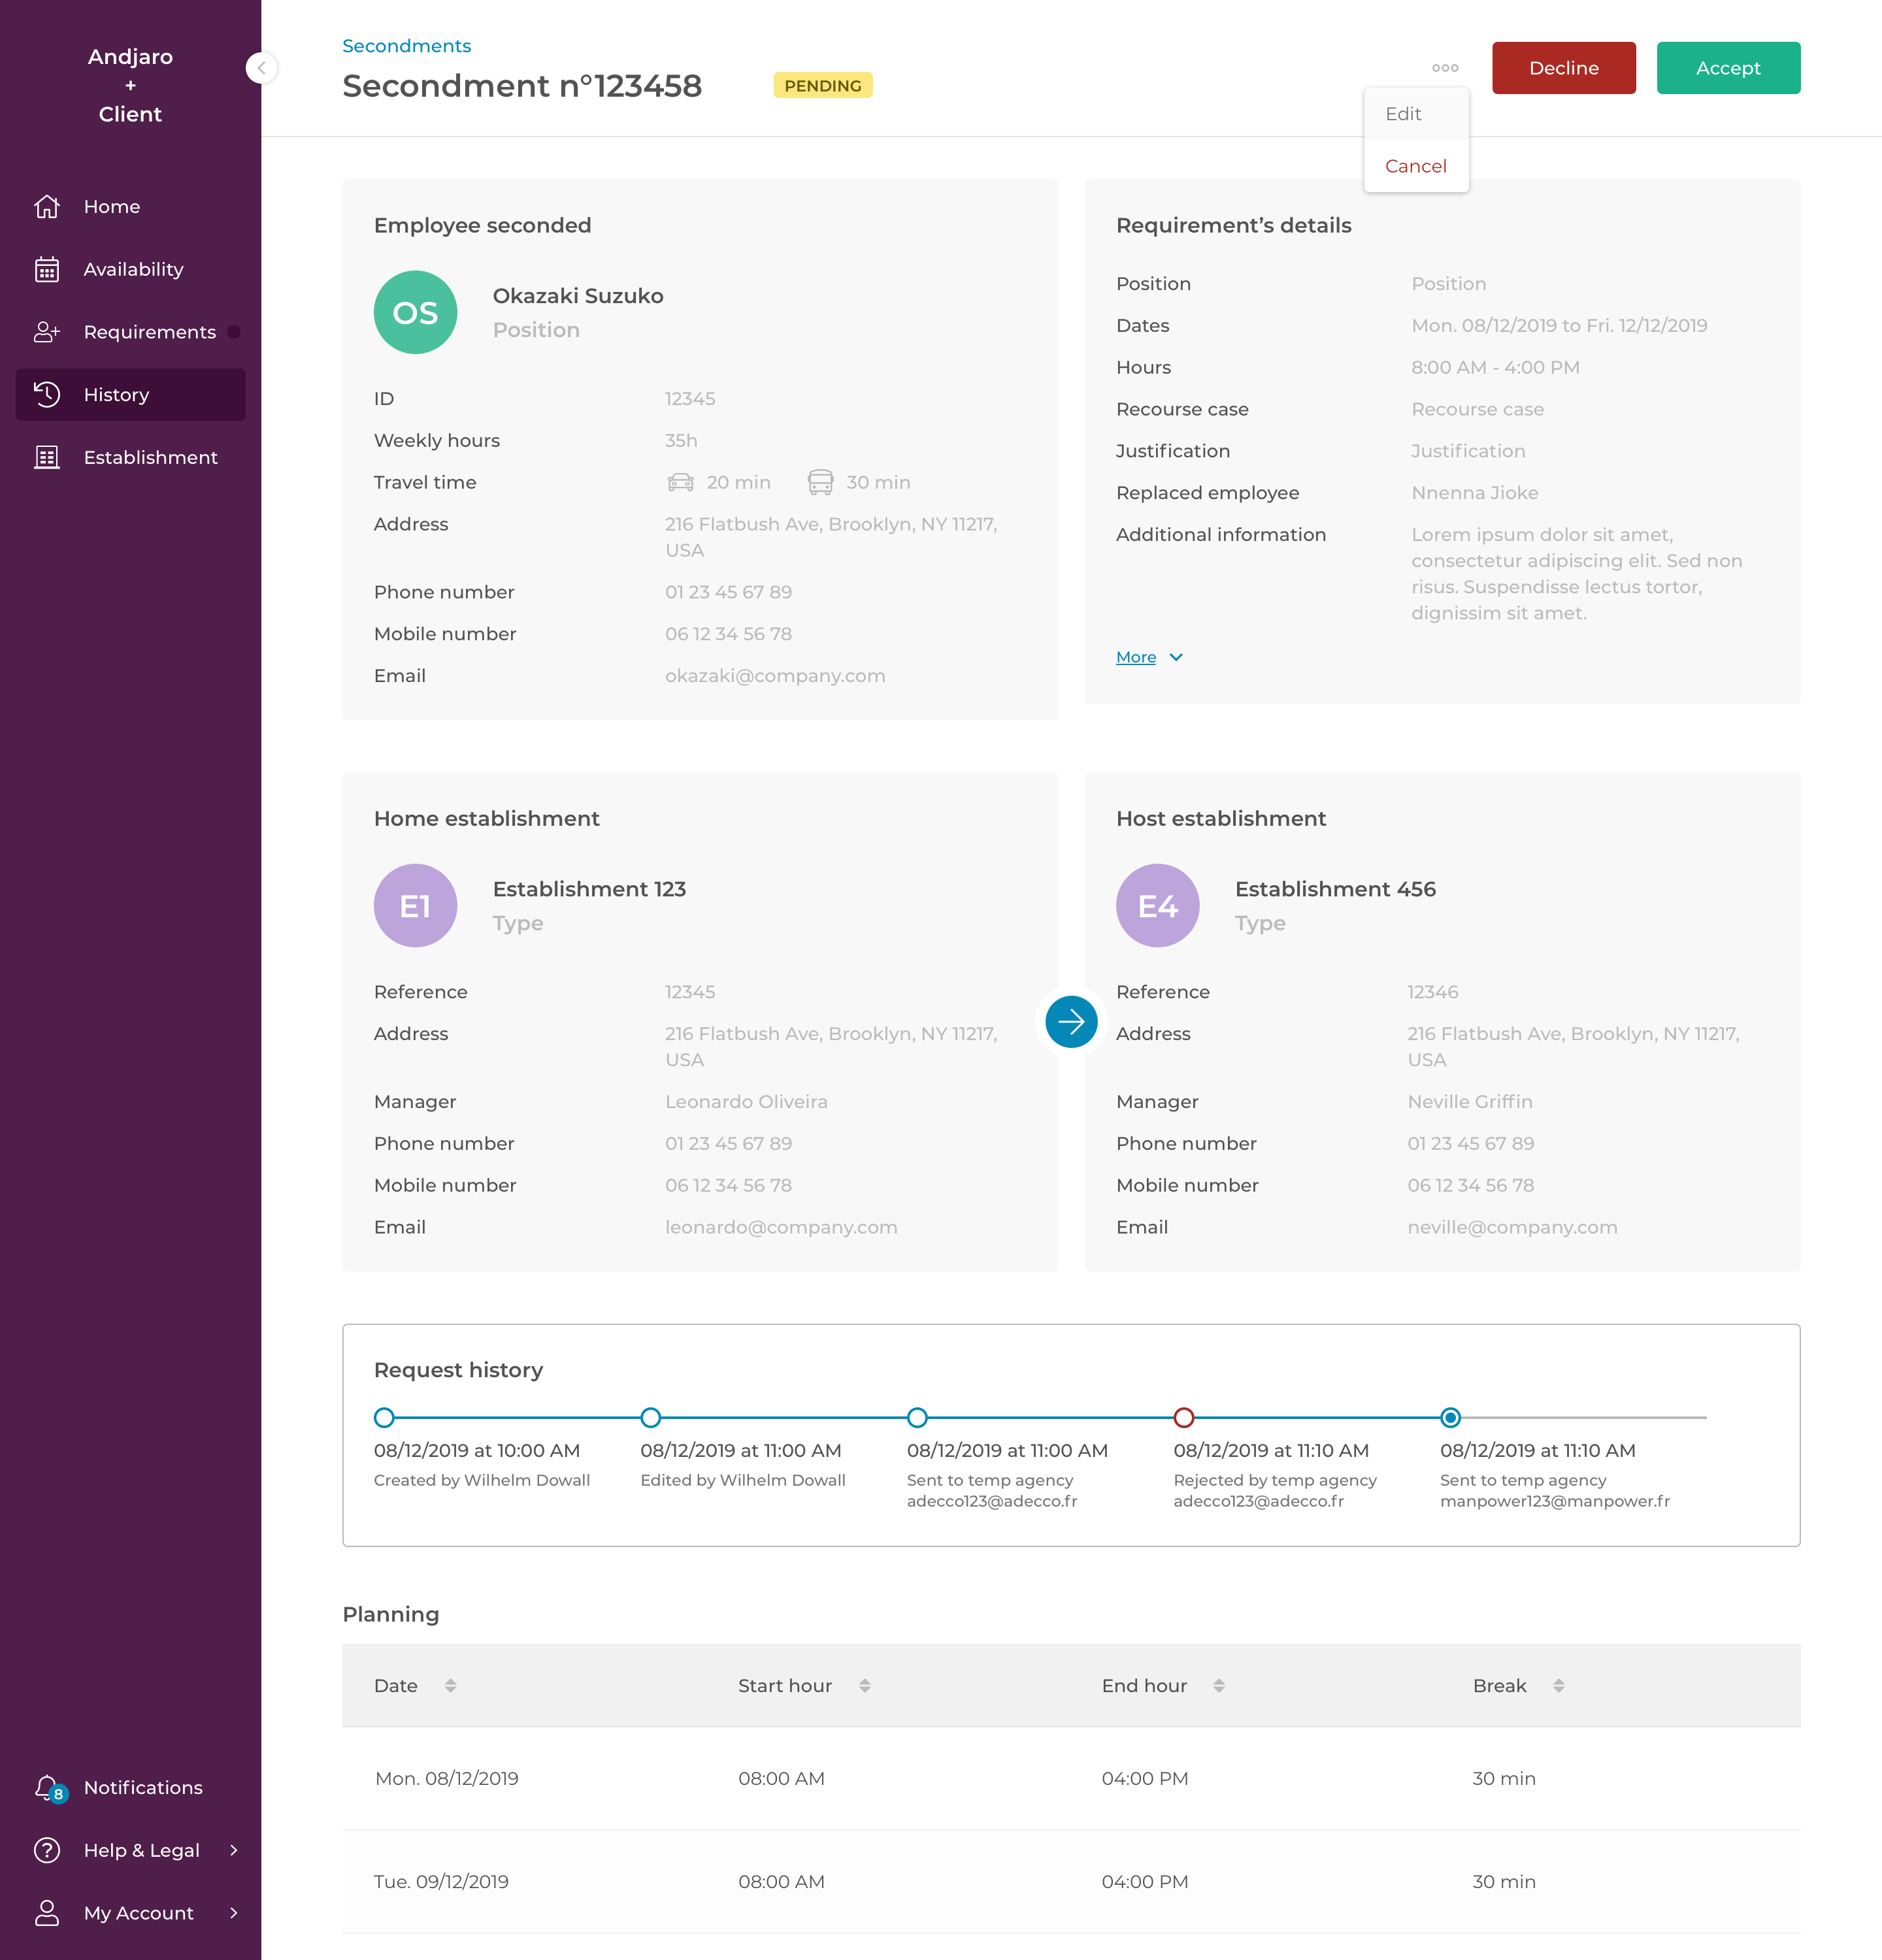The height and width of the screenshot is (1960, 1882).
Task: Accept the secondment request
Action: pyautogui.click(x=1728, y=68)
